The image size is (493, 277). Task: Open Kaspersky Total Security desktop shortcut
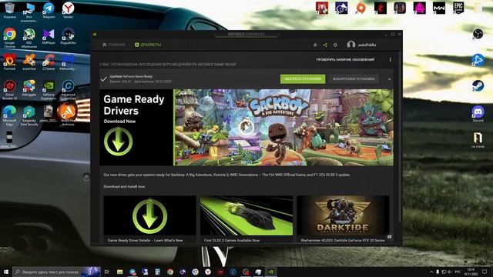click(29, 115)
